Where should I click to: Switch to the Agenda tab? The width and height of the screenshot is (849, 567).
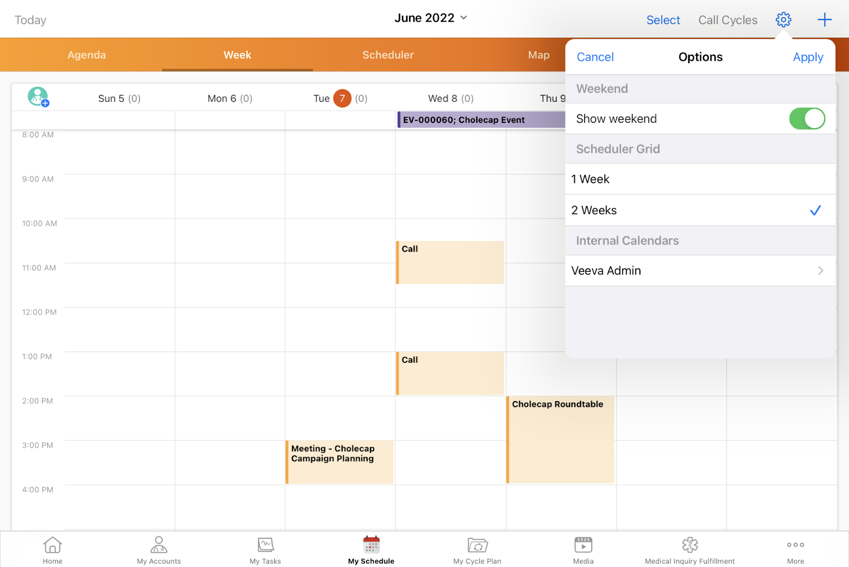tap(86, 55)
